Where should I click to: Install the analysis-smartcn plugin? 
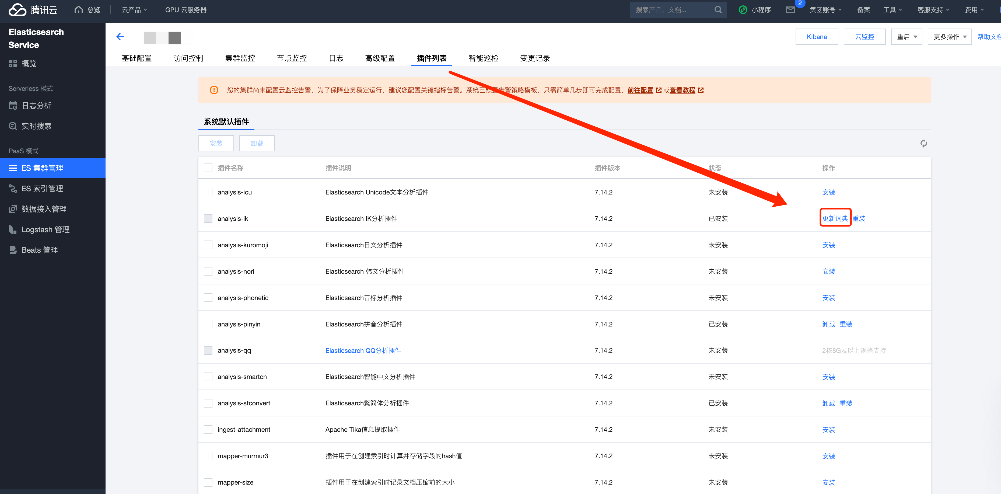click(x=828, y=377)
